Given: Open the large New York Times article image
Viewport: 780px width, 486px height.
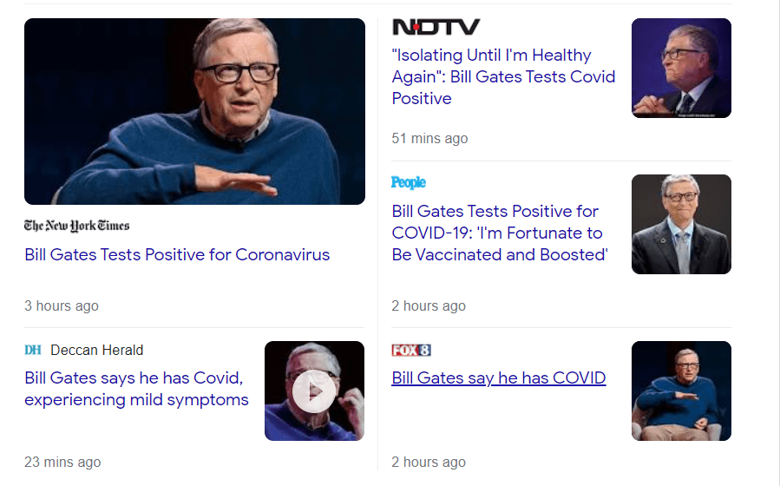Looking at the screenshot, I should point(194,111).
